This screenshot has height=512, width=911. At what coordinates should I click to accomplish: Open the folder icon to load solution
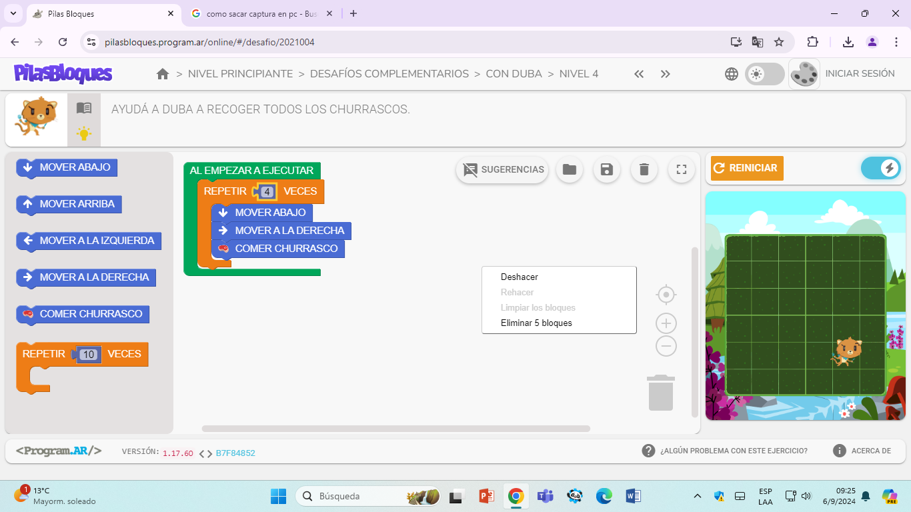[570, 169]
